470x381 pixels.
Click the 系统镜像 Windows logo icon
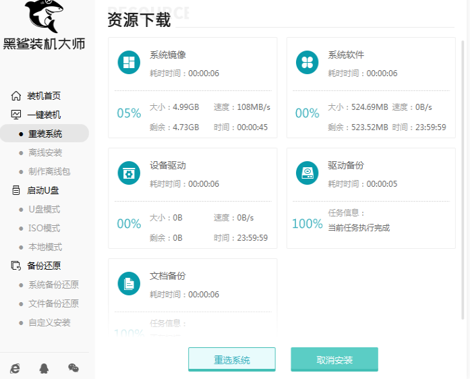tap(129, 63)
